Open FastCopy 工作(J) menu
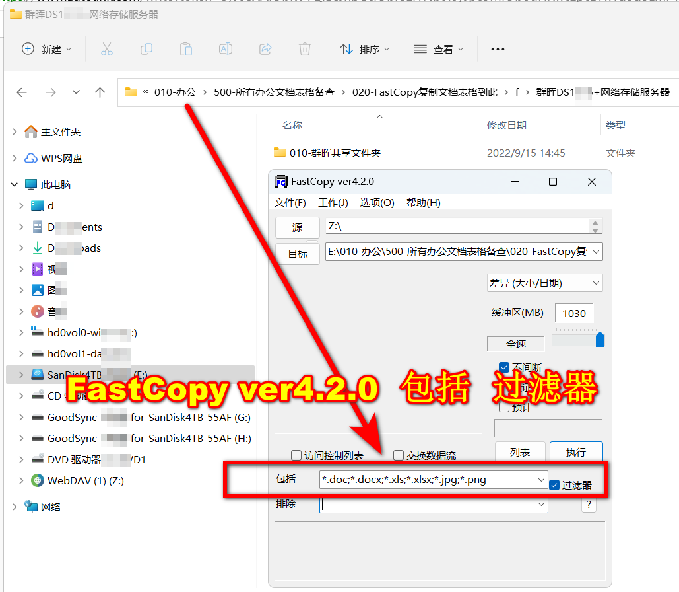Screen dimensions: 679x592 click(x=333, y=203)
